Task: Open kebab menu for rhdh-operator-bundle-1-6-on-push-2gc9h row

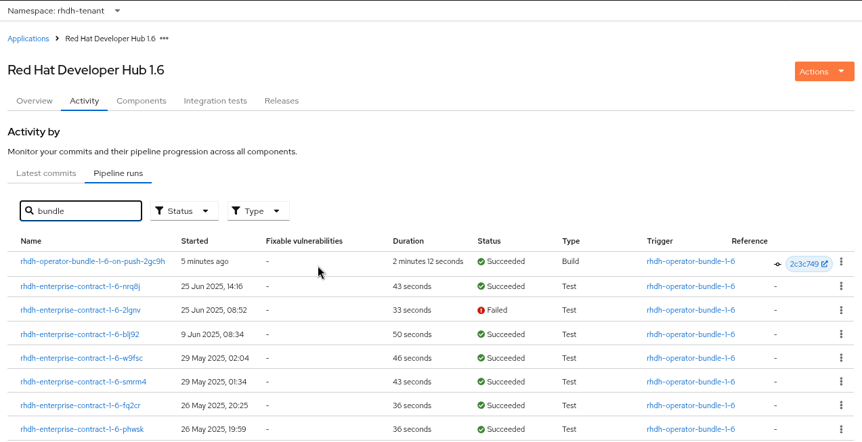Action: point(841,262)
